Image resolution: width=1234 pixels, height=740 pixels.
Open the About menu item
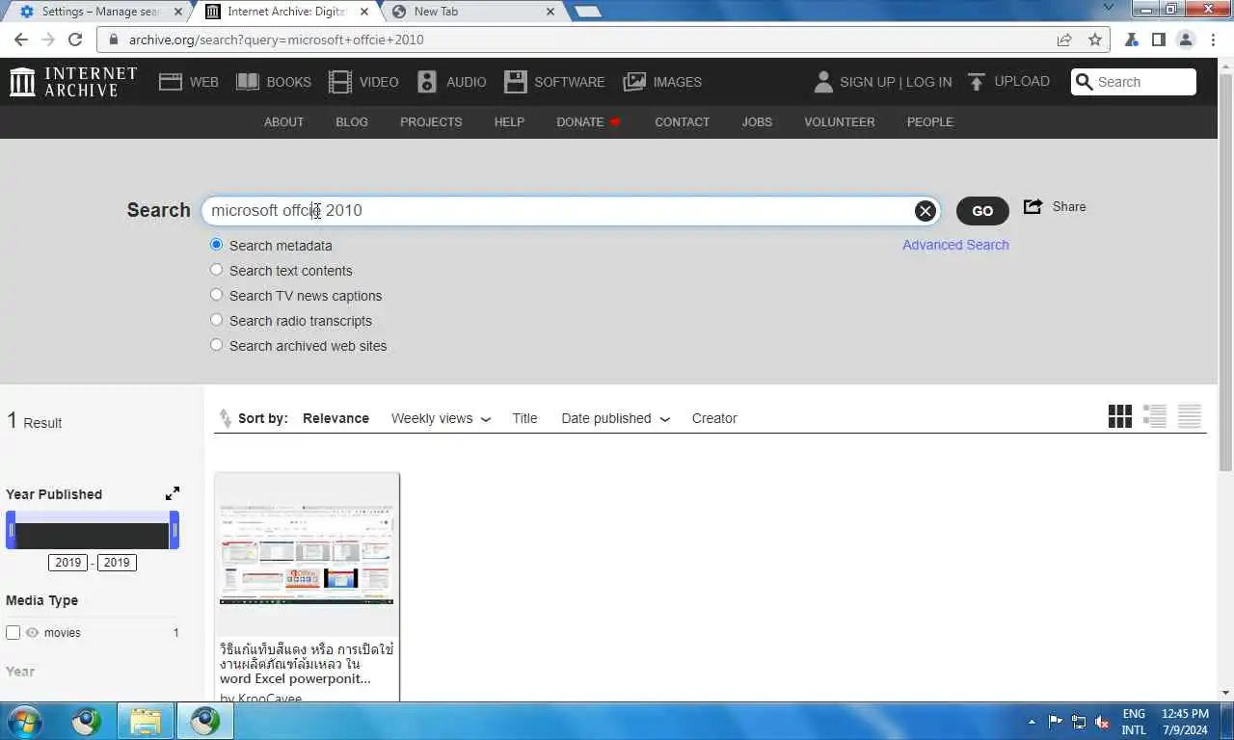click(283, 121)
